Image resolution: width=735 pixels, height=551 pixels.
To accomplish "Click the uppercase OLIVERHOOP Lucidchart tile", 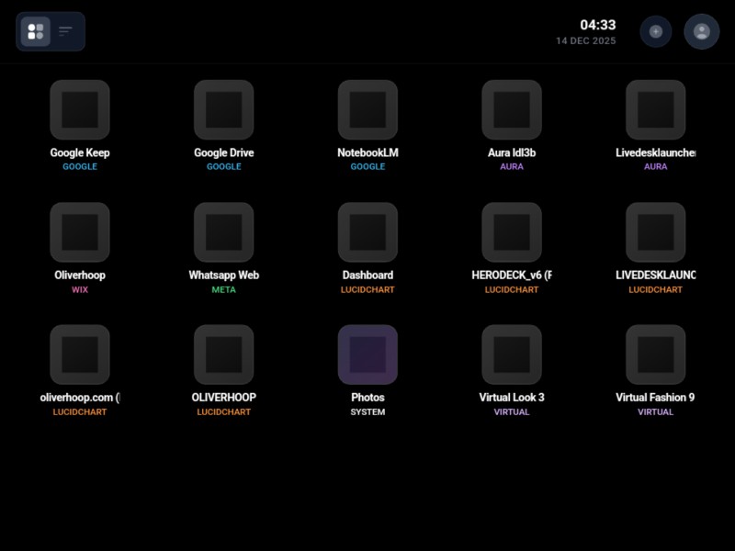I will pyautogui.click(x=223, y=354).
